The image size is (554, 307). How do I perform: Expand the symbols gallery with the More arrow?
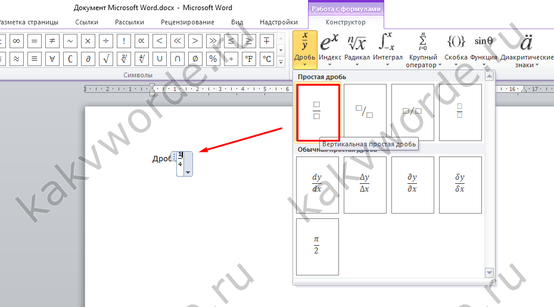coord(281,62)
